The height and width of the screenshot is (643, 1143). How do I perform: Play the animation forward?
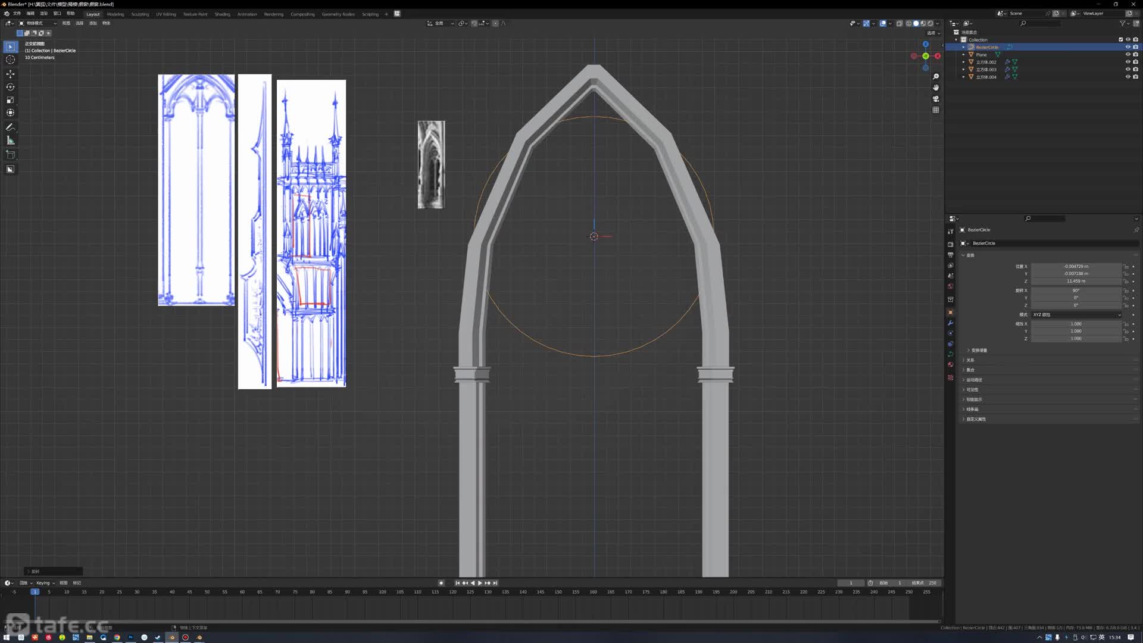click(x=480, y=583)
